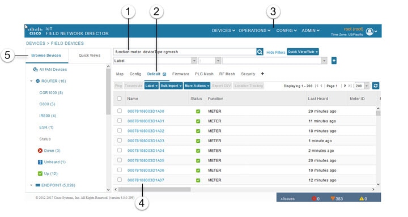Click the red Down status icon
The height and width of the screenshot is (217, 408).
pos(40,151)
